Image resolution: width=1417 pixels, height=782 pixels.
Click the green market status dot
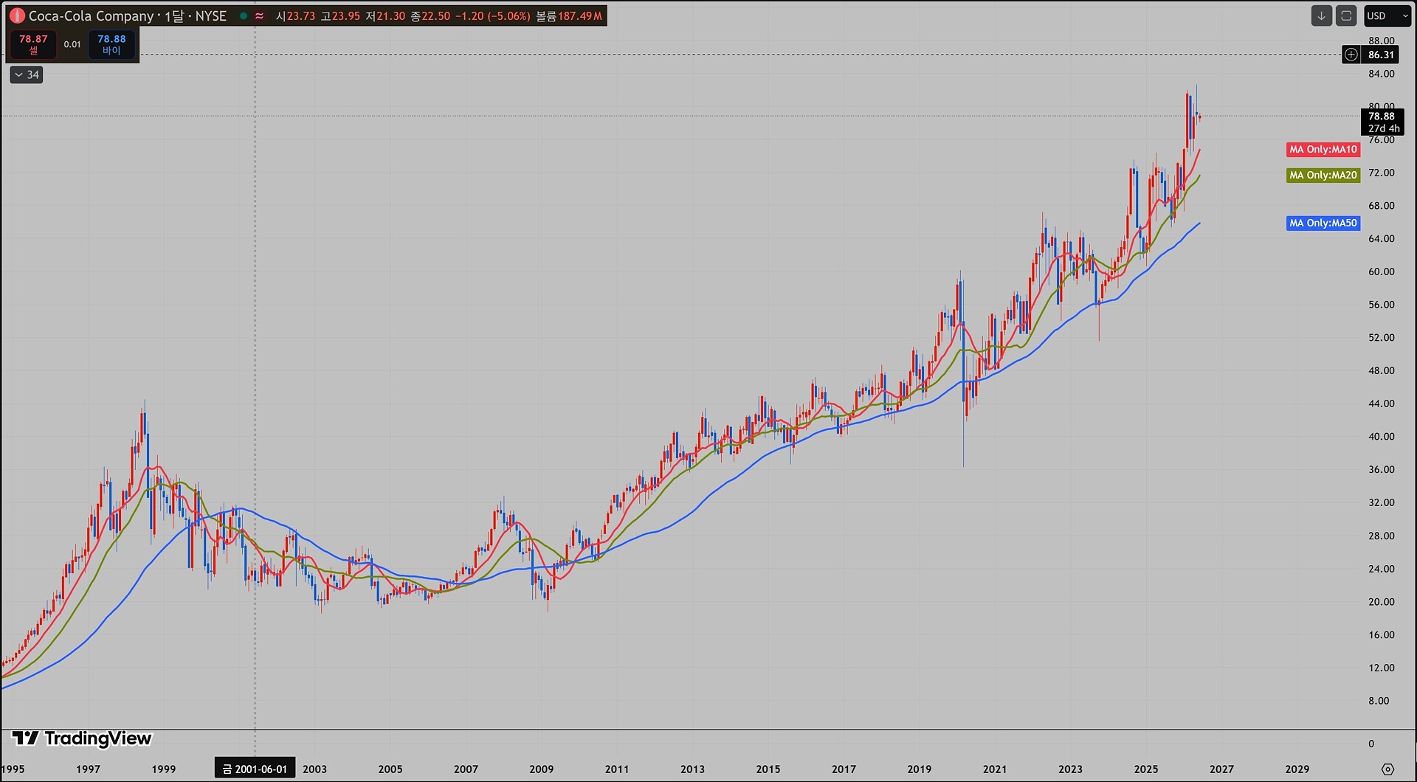coord(244,15)
